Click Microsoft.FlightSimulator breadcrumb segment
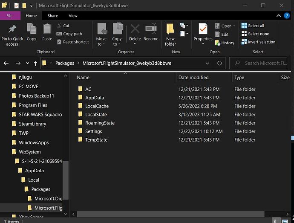This screenshot has width=294, height=223. coord(127,63)
